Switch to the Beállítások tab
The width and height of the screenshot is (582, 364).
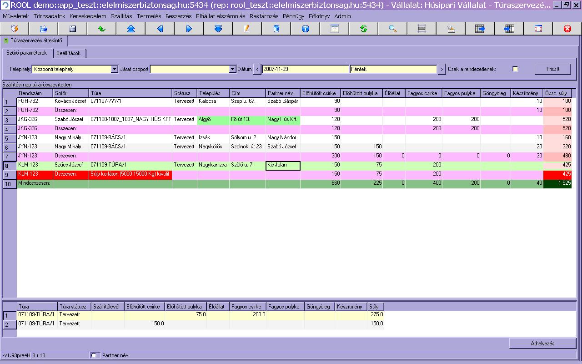click(x=69, y=53)
